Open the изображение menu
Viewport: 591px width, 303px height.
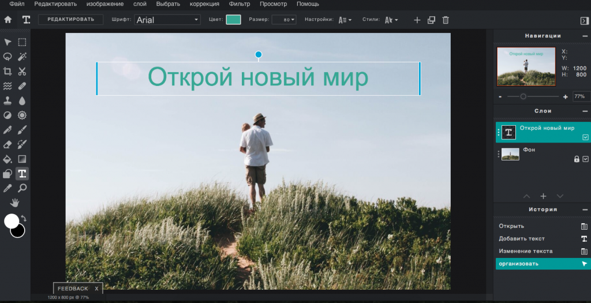[105, 4]
